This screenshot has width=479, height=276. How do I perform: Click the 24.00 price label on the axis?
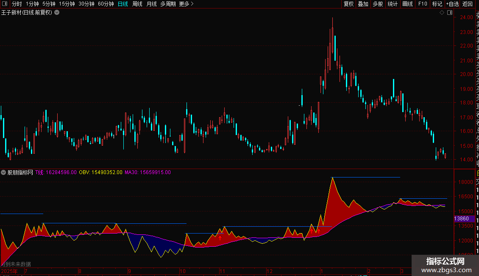466,17
